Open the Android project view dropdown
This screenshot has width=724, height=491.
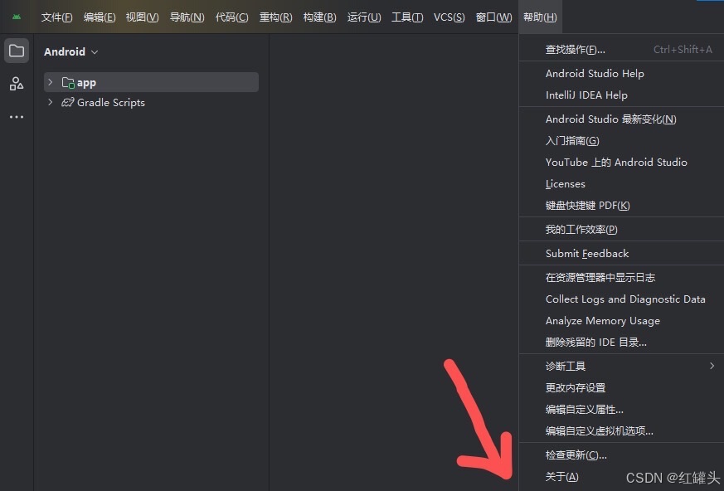(71, 51)
